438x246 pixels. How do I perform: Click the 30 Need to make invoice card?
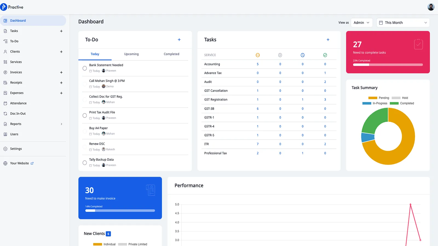[x=120, y=198]
